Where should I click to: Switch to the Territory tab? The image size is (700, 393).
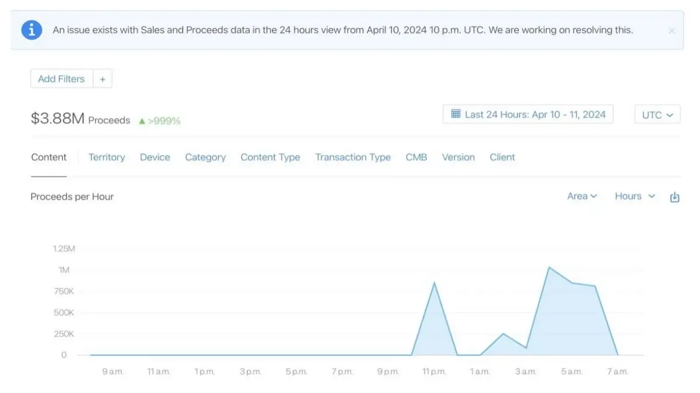point(107,157)
